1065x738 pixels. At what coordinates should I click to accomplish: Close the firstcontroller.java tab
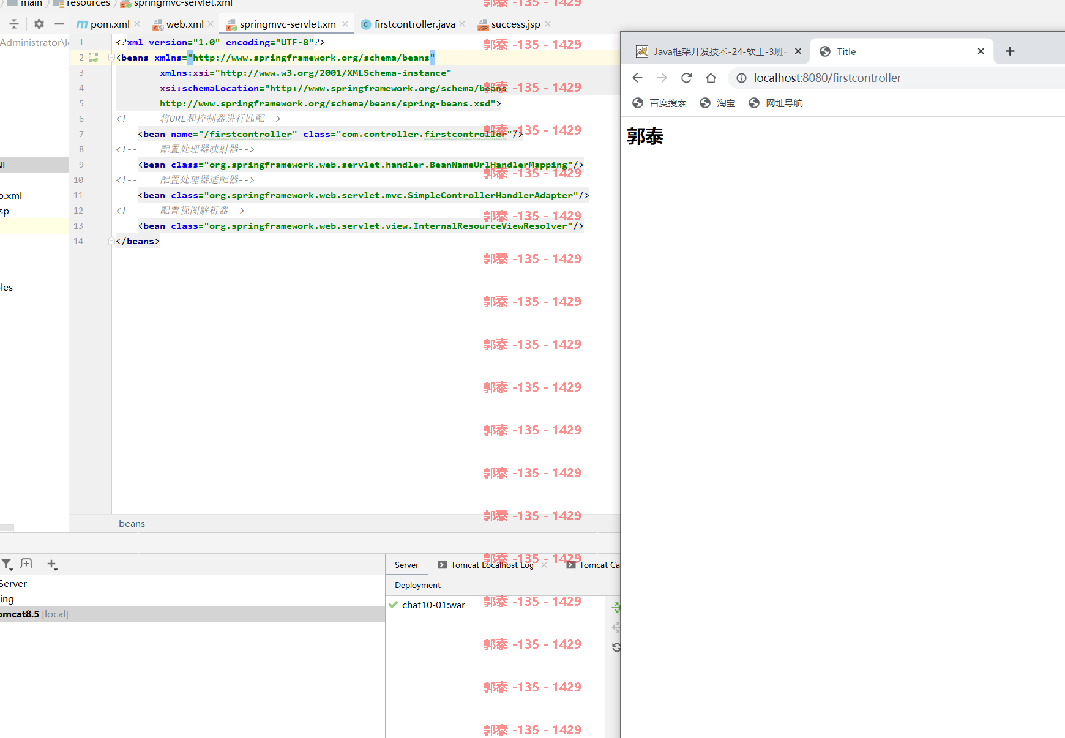click(462, 24)
